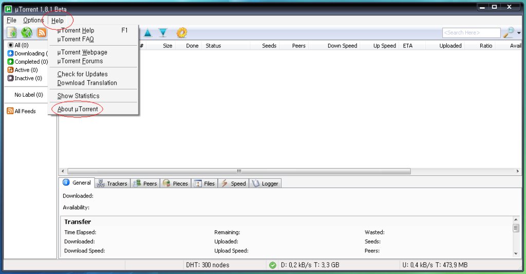Switch to the General tab
The image size is (526, 274).
coord(77,182)
